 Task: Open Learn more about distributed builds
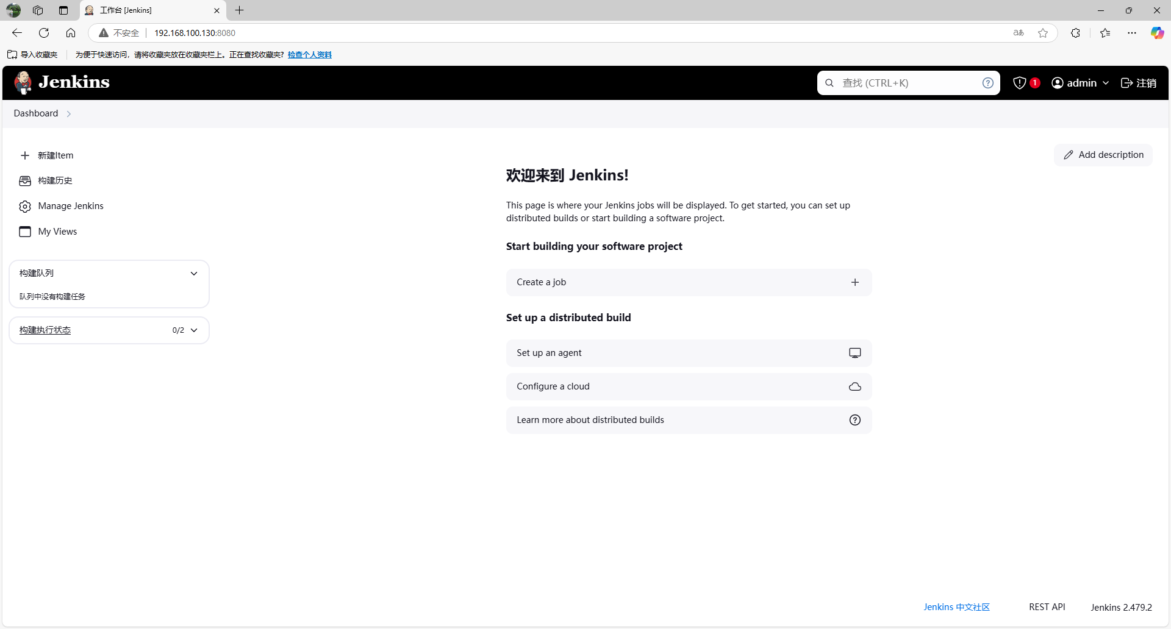coord(689,420)
